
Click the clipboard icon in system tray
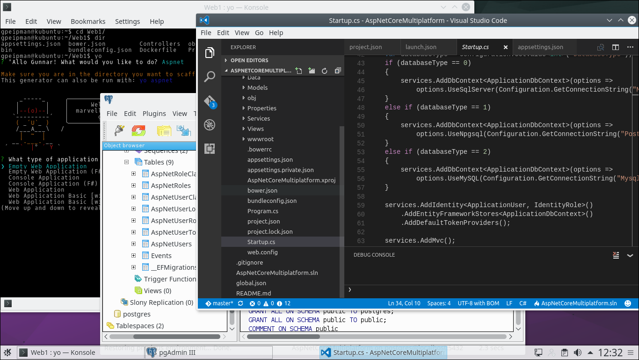point(565,353)
